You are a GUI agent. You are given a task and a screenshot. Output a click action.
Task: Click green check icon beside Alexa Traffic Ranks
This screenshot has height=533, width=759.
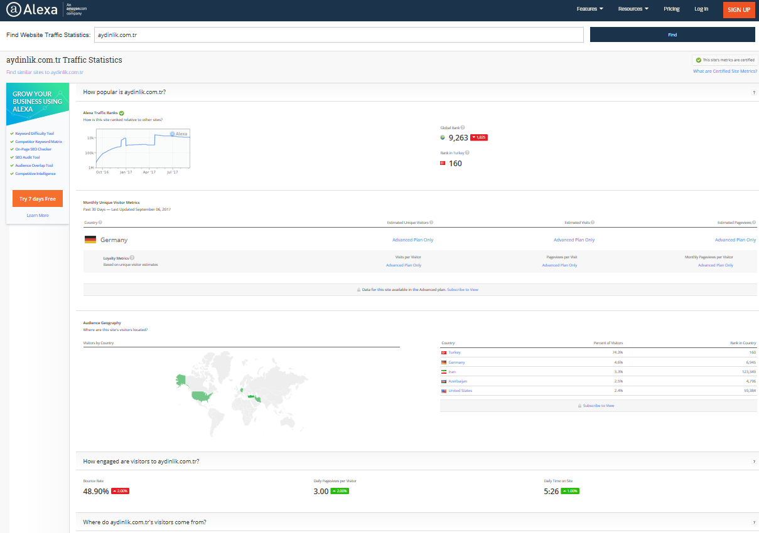point(122,113)
